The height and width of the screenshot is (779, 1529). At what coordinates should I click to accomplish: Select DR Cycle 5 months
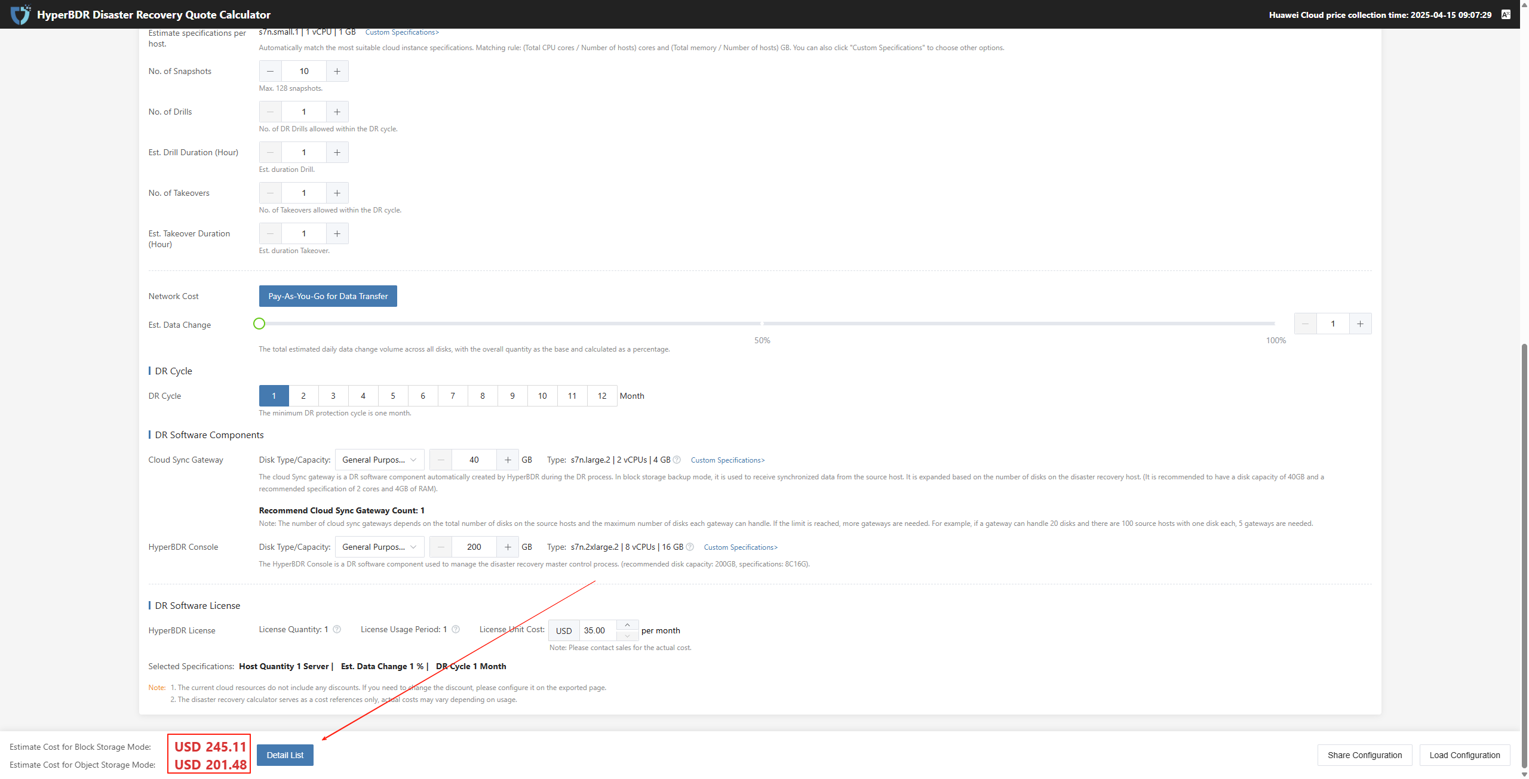[393, 396]
